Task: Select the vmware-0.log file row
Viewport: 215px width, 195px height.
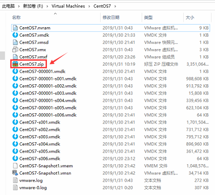Action: coord(110,187)
